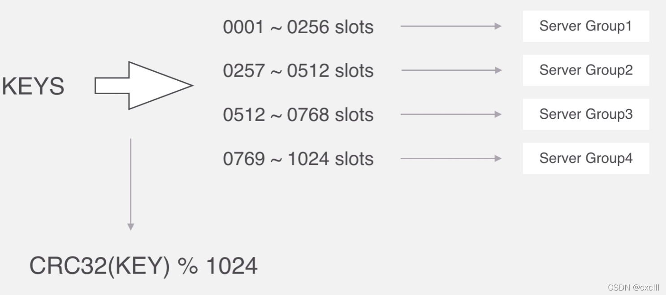Click the arrow pointing to Server Group3
Screen dimensions: 666x295
tap(450, 115)
